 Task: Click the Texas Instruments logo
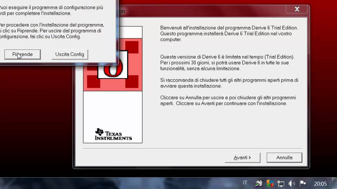point(113,134)
